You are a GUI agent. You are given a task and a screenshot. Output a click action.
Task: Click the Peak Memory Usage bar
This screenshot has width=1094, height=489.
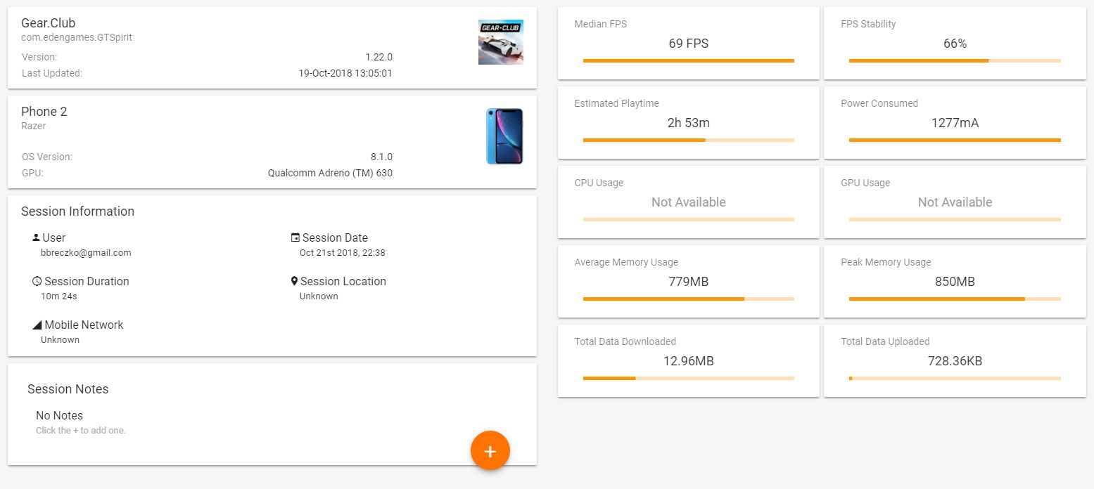tap(955, 299)
